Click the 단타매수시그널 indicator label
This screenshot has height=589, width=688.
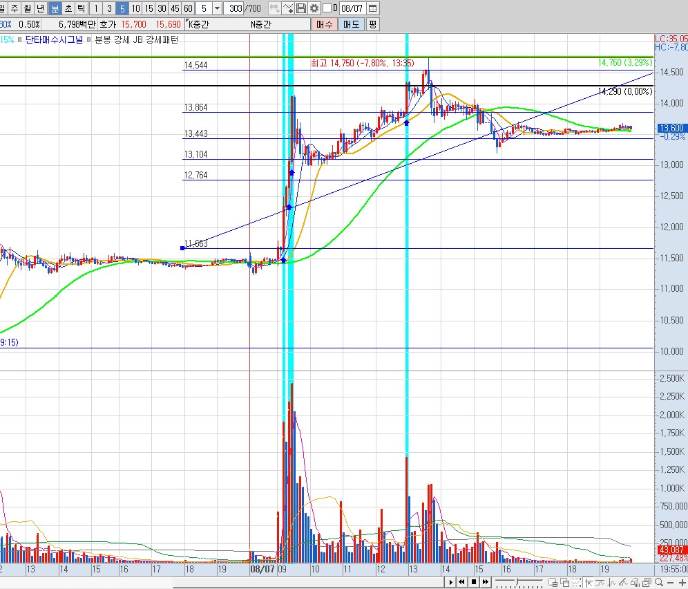tap(54, 39)
